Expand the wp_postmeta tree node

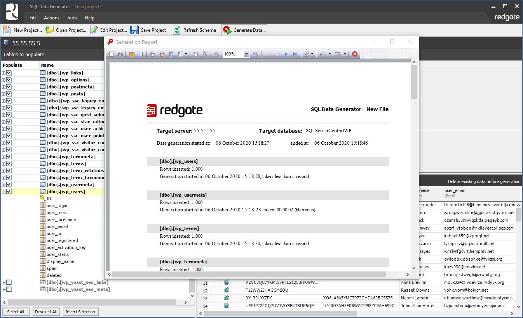tap(3, 86)
